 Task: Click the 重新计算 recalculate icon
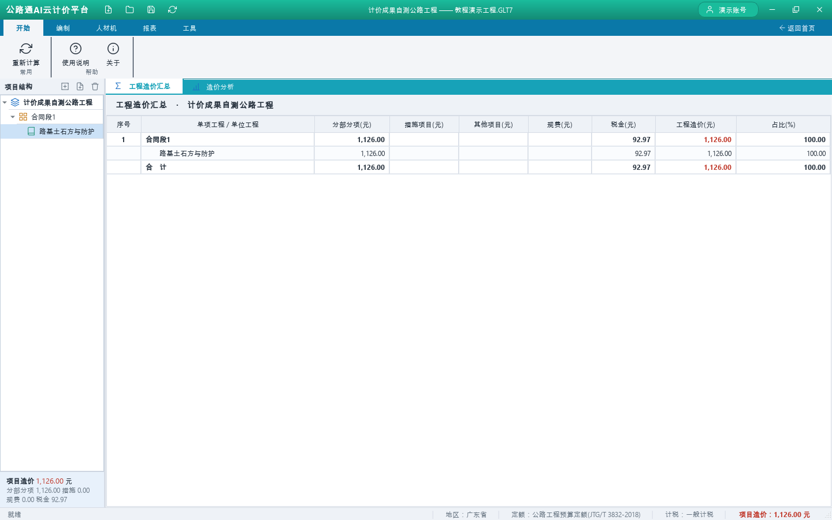click(x=26, y=49)
